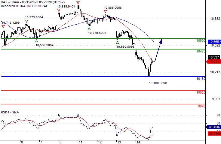Select the blue 10160 pivot level label
Screen dimensions: 221x144
tap(201, 79)
